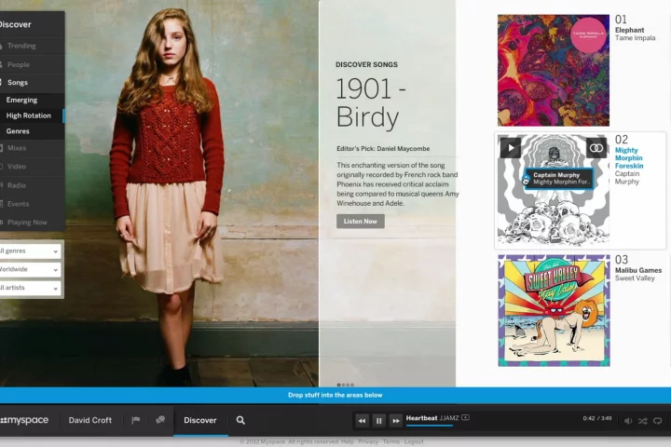
Task: Click the Discover sidebar heading
Action: tap(16, 24)
